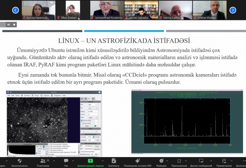The width and height of the screenshot is (246, 168).
Task: Expand options arrow next to Share Screen
Action: [x=103, y=161]
